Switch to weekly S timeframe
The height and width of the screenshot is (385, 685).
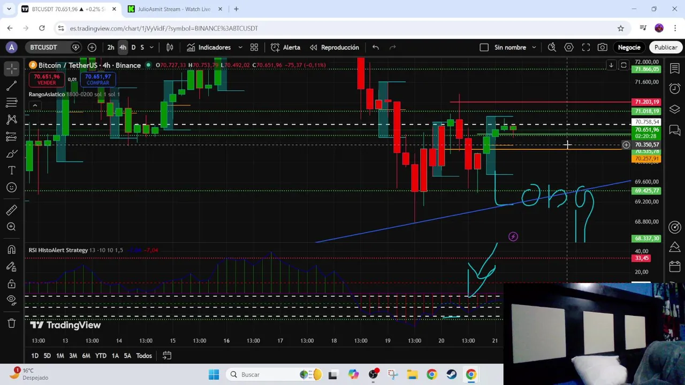(142, 47)
